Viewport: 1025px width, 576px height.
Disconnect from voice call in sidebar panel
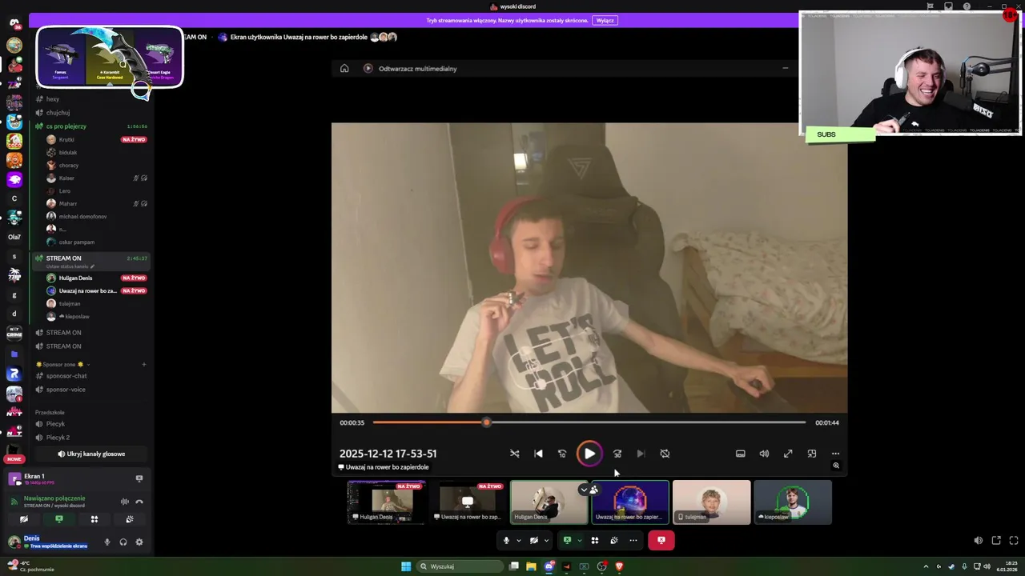[139, 502]
